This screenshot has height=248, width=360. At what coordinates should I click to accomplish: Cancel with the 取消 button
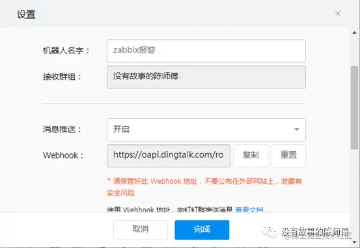pos(141,230)
